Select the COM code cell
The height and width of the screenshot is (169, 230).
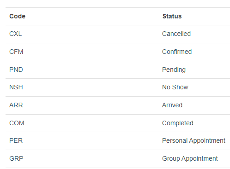(x=17, y=123)
